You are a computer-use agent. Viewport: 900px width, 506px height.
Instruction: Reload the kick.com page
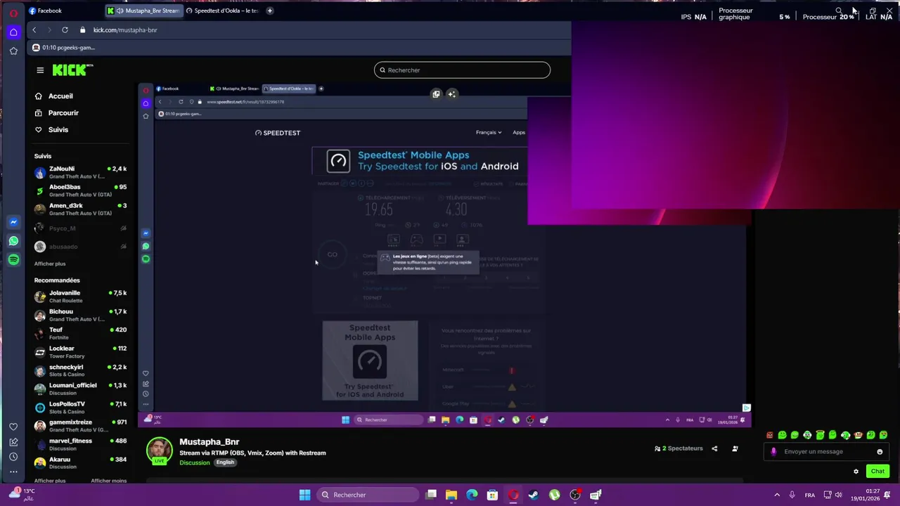(65, 30)
